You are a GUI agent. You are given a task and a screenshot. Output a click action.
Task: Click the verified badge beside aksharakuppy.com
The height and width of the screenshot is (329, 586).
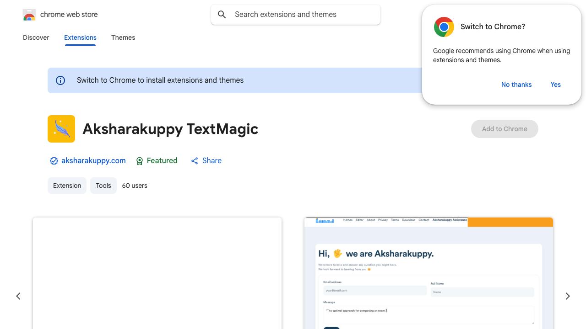(54, 161)
